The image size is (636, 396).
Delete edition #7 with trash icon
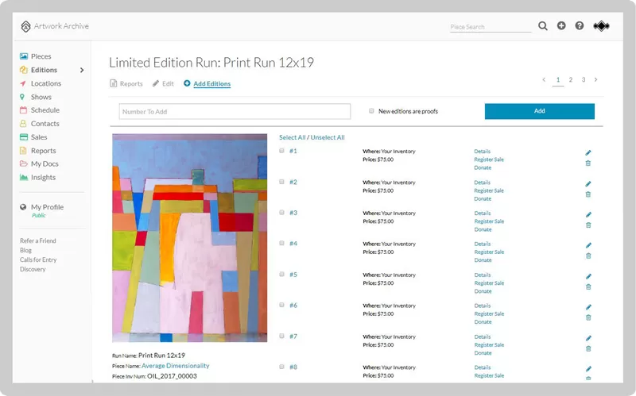588,348
